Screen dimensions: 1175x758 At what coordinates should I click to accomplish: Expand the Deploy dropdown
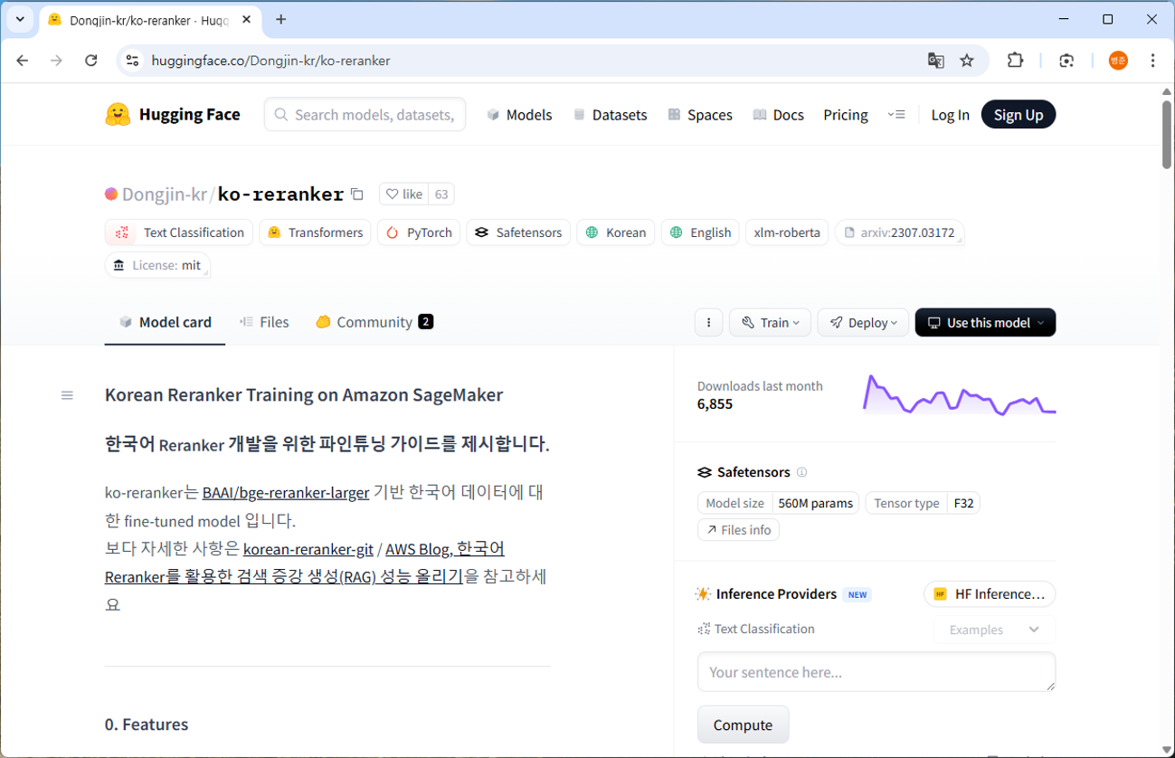point(863,323)
